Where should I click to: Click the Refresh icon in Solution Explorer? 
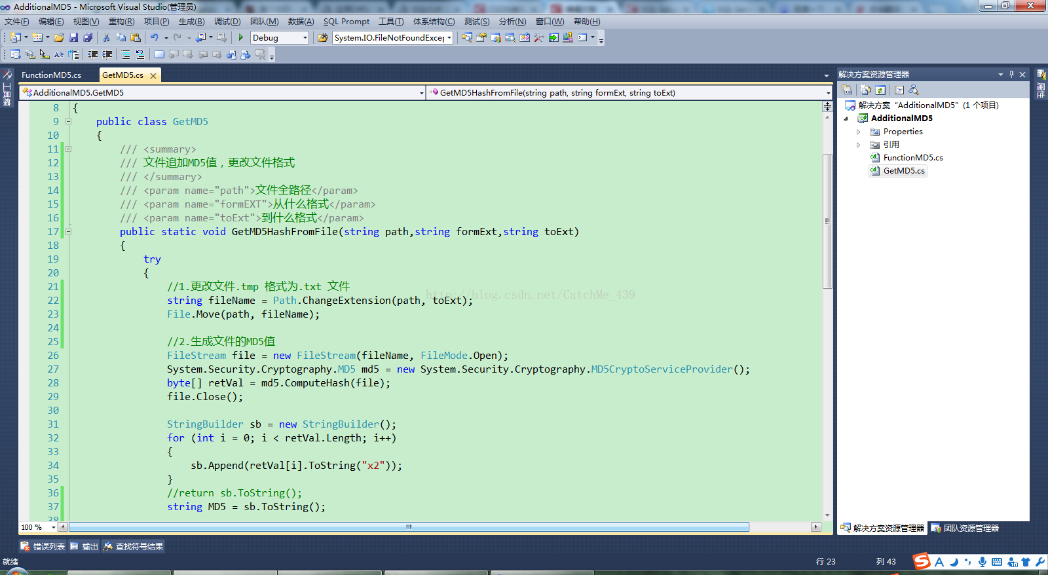[880, 90]
